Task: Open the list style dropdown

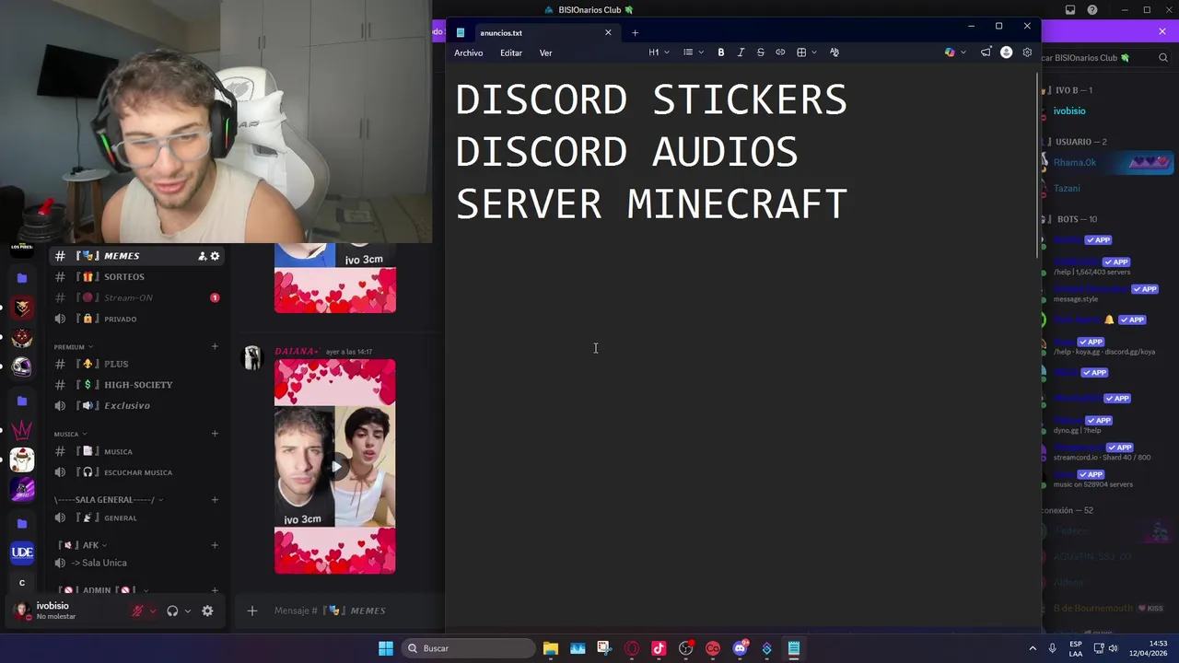Action: click(x=693, y=52)
